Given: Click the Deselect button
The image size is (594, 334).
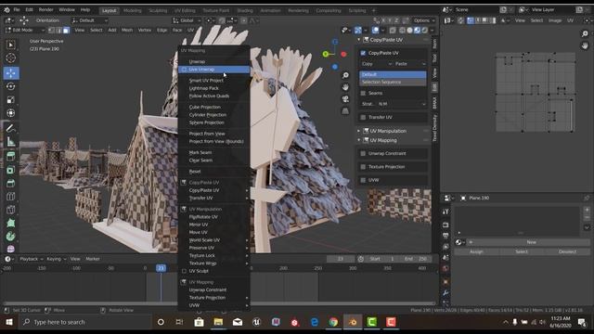Looking at the screenshot, I should pos(567,251).
